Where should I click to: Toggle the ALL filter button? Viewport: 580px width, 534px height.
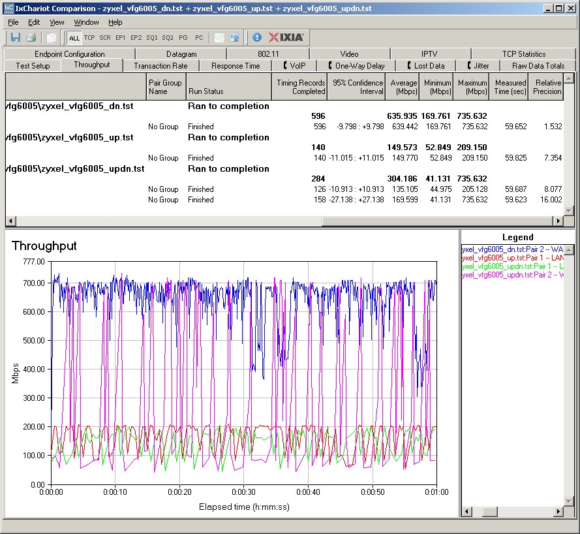click(x=74, y=38)
